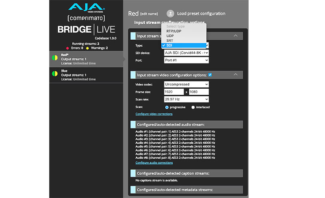Collapse the Input stream settings section
The height and width of the screenshot is (198, 325).
pyautogui.click(x=236, y=36)
